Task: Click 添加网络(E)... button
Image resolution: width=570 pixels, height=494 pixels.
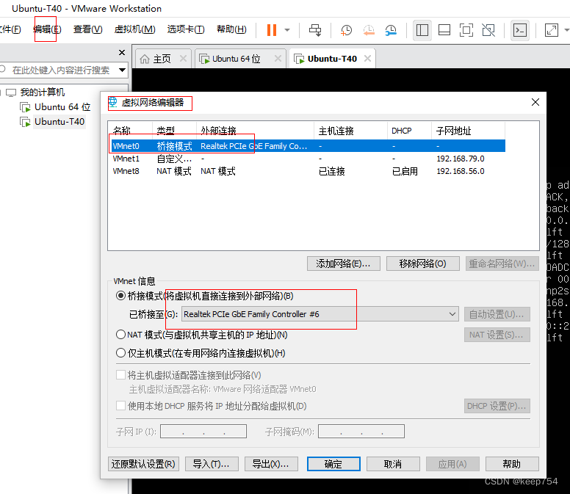Action: point(344,264)
